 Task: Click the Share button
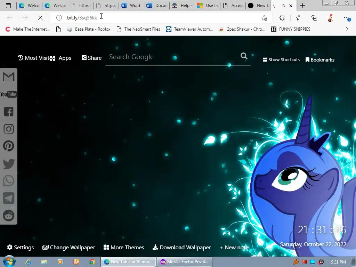91,58
